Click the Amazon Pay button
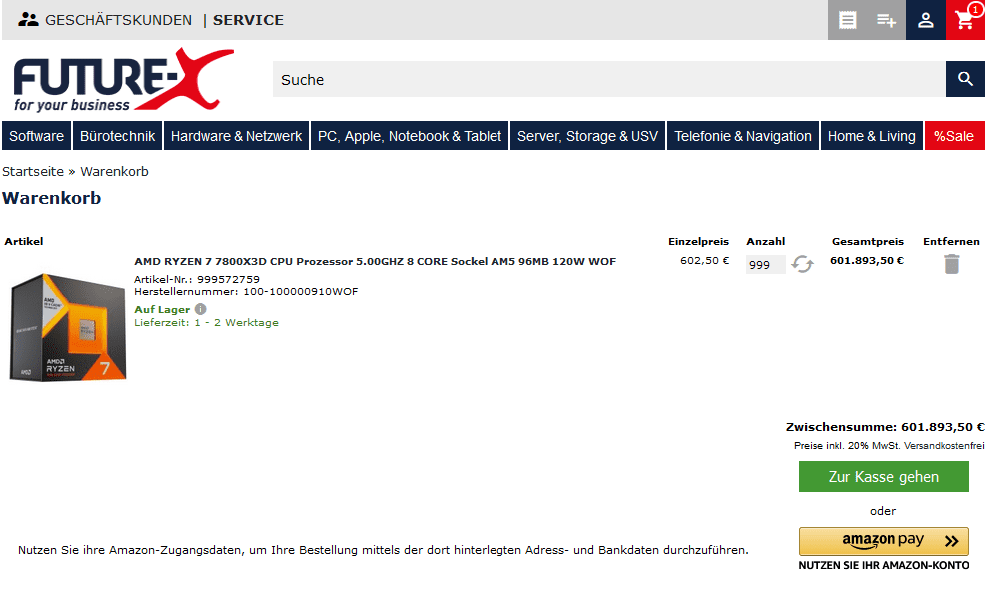 click(883, 541)
